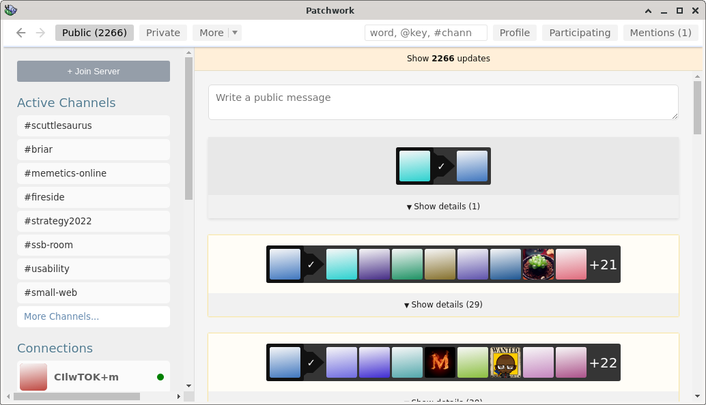Go forward with the right arrow
This screenshot has width=706, height=405.
tap(40, 33)
